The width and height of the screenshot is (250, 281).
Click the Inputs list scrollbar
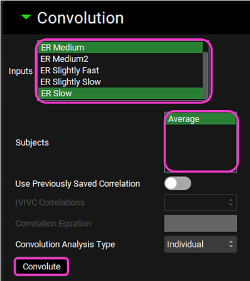205,76
